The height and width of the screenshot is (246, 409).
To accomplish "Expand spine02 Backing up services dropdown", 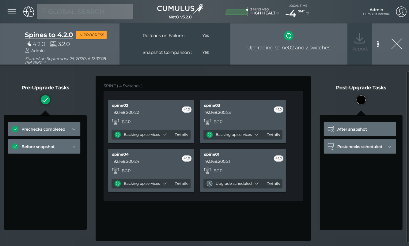I will point(165,135).
